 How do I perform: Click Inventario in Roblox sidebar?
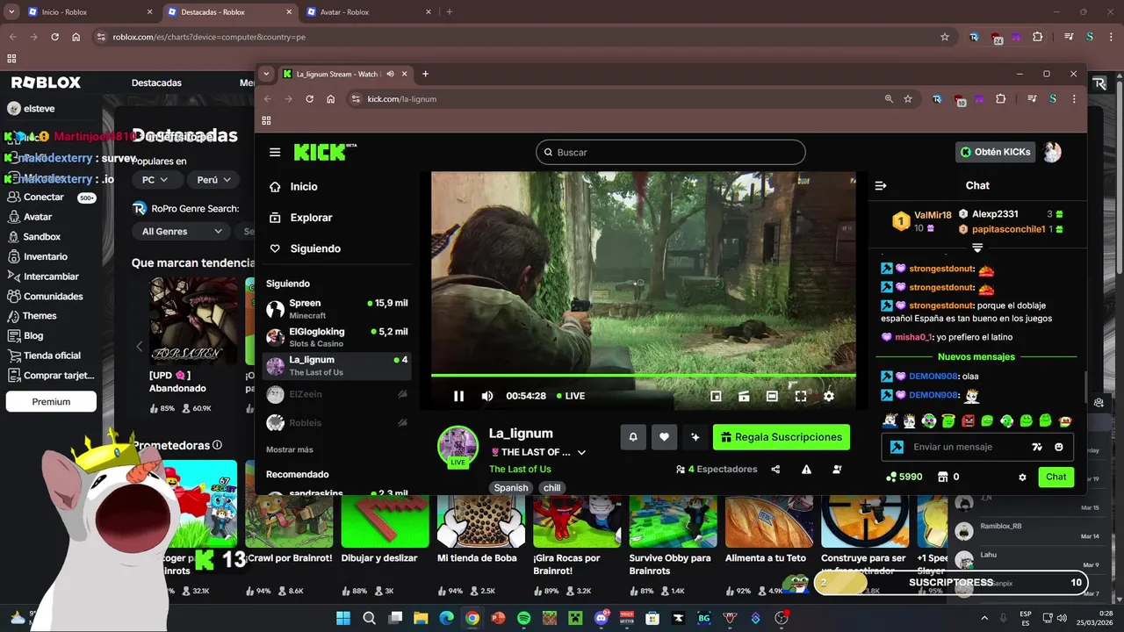tap(46, 256)
